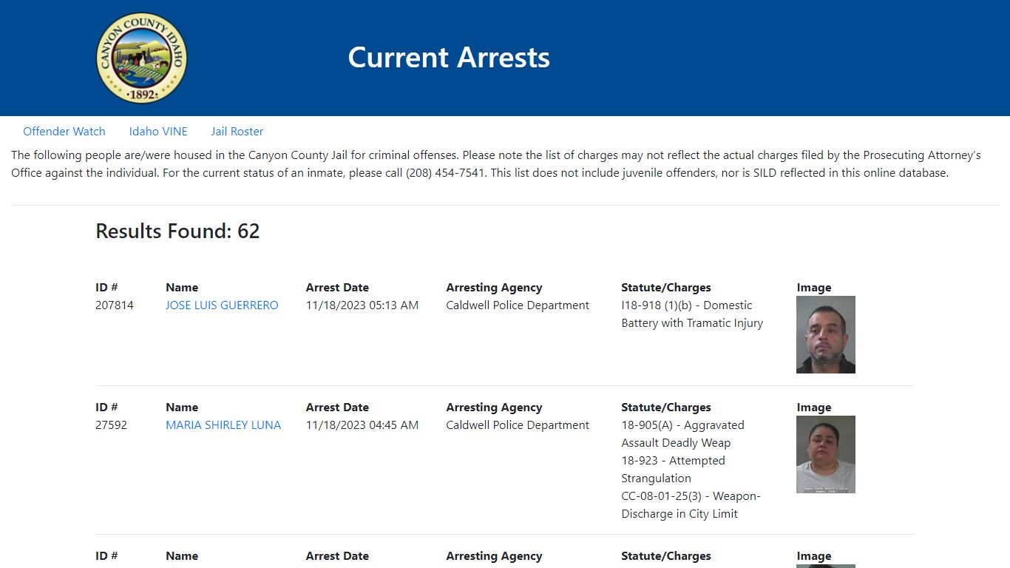Image resolution: width=1010 pixels, height=568 pixels.
Task: Open Maria Shirley Luna's arrest record
Action: (x=223, y=425)
